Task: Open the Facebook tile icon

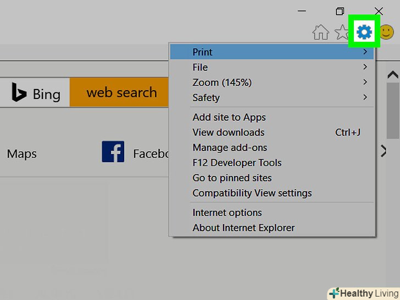Action: [113, 152]
